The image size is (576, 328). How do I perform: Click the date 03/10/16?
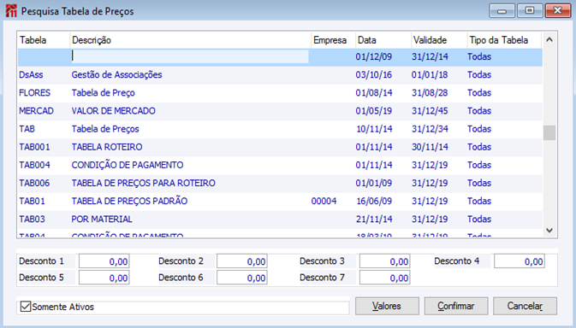click(374, 75)
